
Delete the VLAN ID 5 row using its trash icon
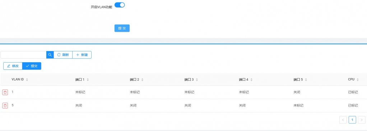5,105
